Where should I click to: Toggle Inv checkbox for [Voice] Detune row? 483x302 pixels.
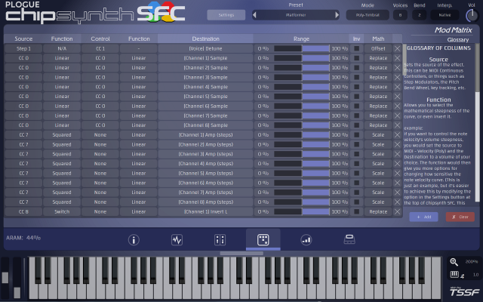pyautogui.click(x=357, y=48)
